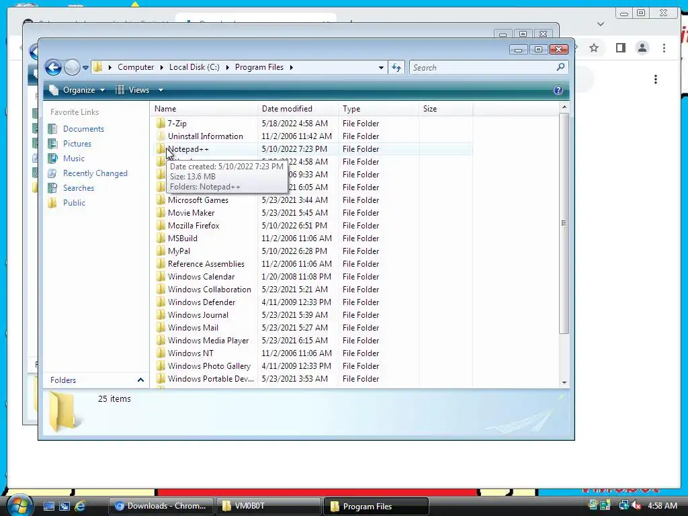The image size is (688, 516).
Task: Select the Mozilla Firefox folder icon
Action: tap(161, 226)
